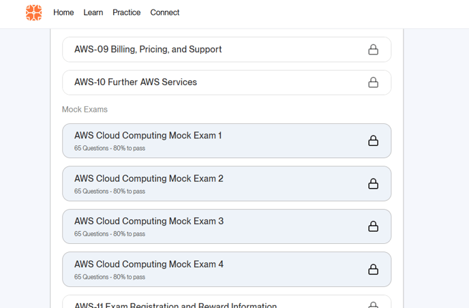Choose AWS Cloud Computing Mock Exam 4

tap(149, 264)
